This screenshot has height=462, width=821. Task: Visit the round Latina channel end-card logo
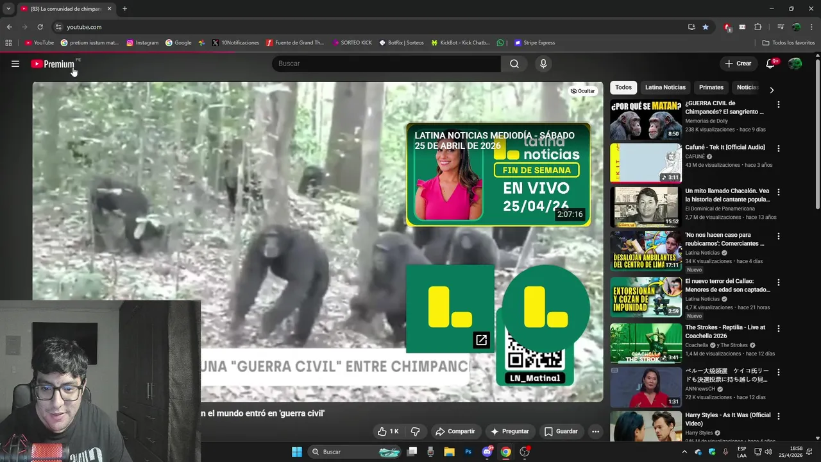(546, 308)
